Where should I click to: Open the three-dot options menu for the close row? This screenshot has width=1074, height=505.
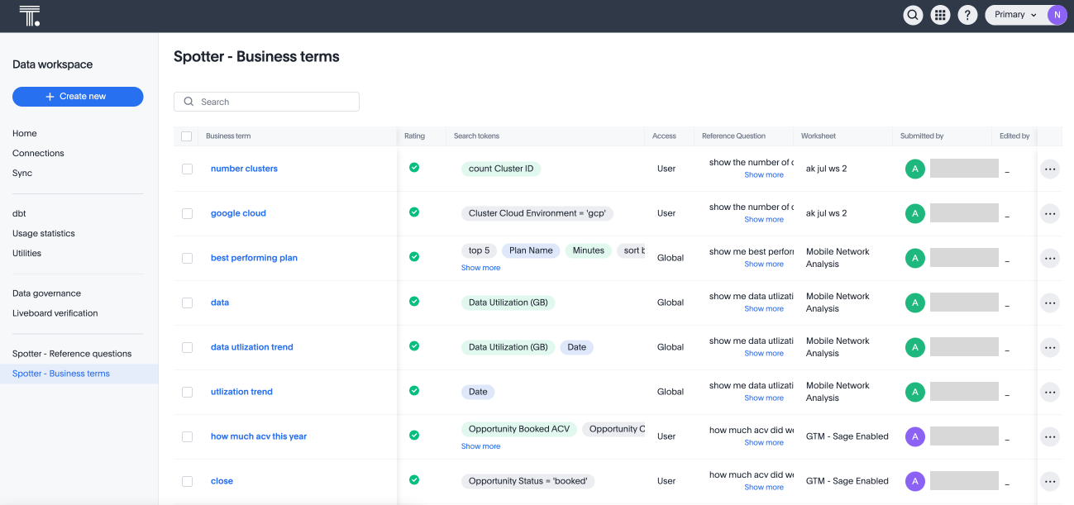1050,481
